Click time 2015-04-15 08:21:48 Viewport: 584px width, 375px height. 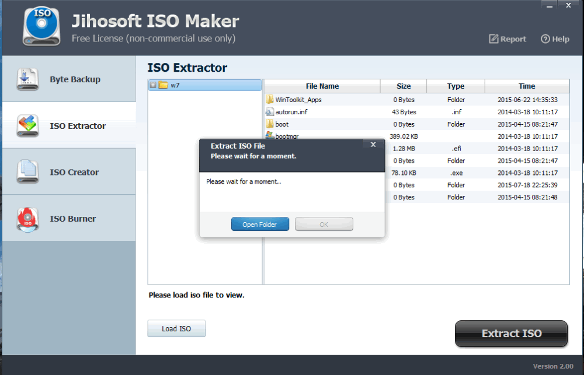click(527, 197)
